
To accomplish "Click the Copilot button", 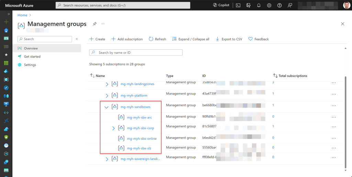I will (x=221, y=5).
